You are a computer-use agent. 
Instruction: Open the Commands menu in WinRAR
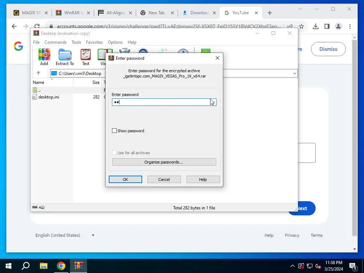point(55,42)
